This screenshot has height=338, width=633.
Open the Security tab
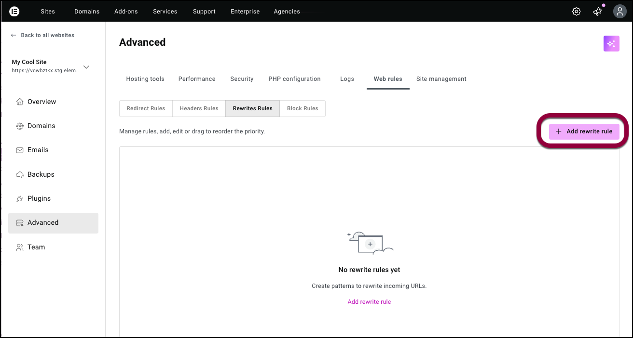(242, 79)
